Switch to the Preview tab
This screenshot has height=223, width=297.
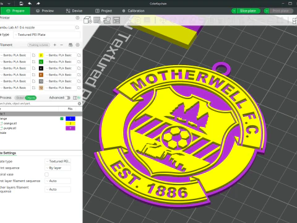click(45, 11)
